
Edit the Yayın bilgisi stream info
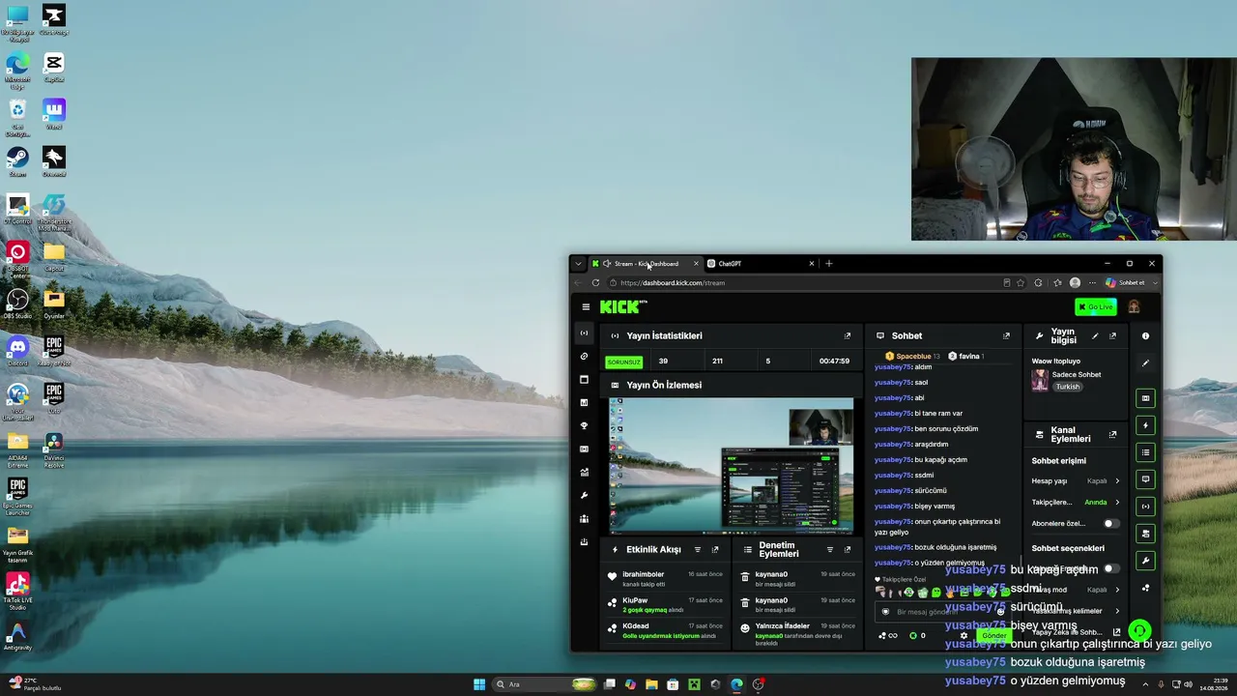1095,336
